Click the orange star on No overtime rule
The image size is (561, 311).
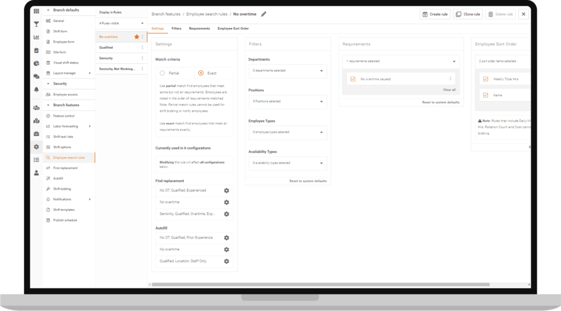click(136, 37)
